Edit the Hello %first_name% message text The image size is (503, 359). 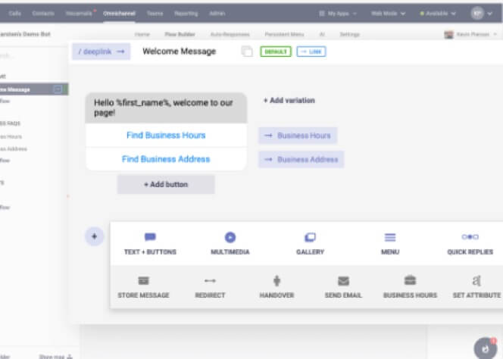tap(166, 108)
